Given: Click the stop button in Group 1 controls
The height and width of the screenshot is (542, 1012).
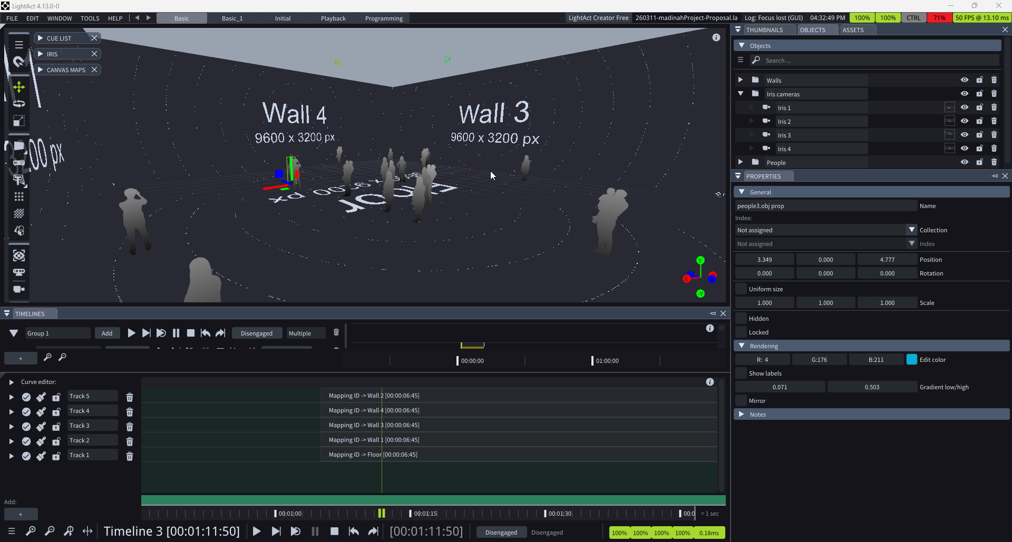Looking at the screenshot, I should pyautogui.click(x=191, y=333).
